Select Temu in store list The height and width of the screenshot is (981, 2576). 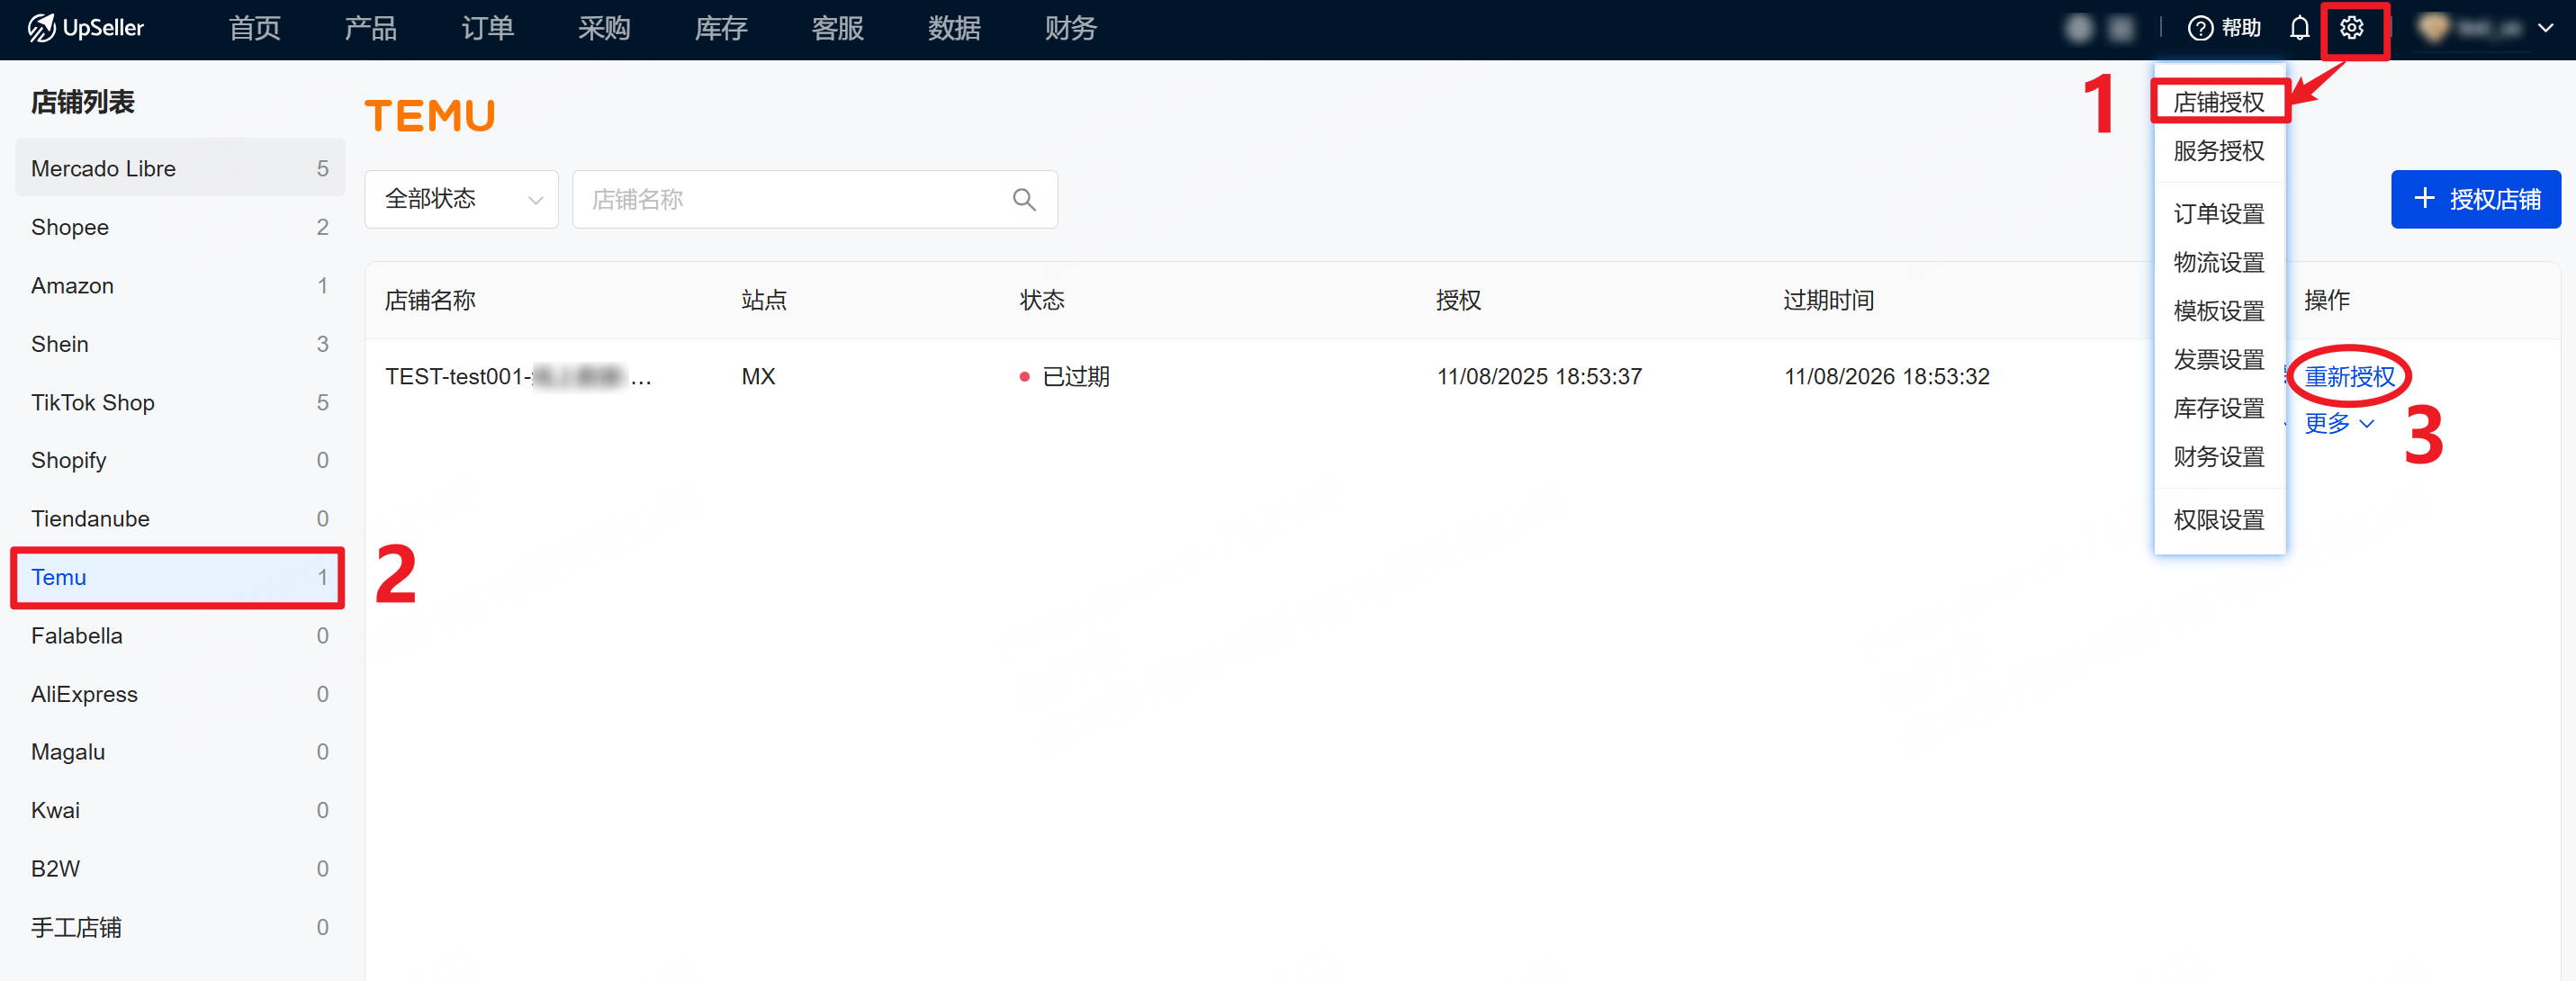pyautogui.click(x=180, y=577)
